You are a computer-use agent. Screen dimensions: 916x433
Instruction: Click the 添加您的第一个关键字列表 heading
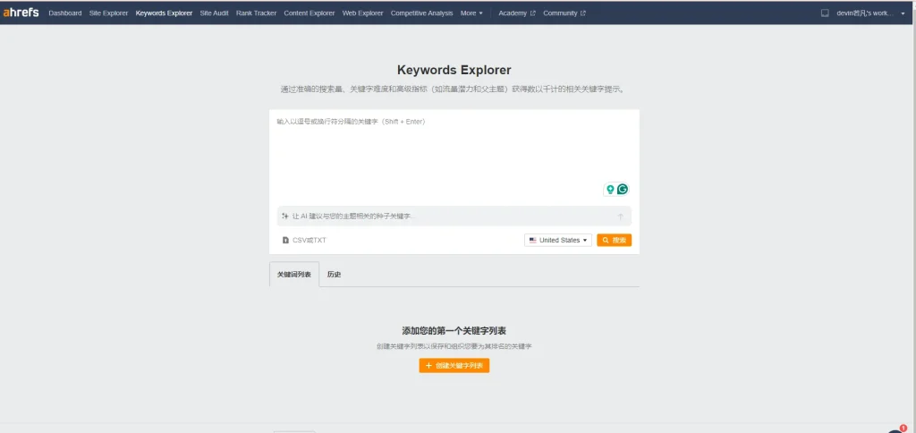454,331
